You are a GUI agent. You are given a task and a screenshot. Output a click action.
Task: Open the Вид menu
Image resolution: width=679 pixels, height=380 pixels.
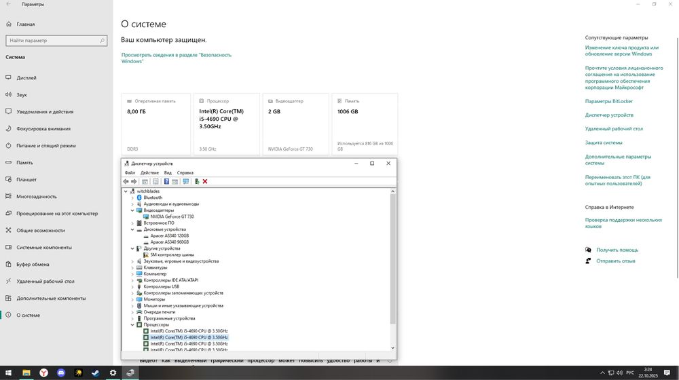(x=168, y=172)
